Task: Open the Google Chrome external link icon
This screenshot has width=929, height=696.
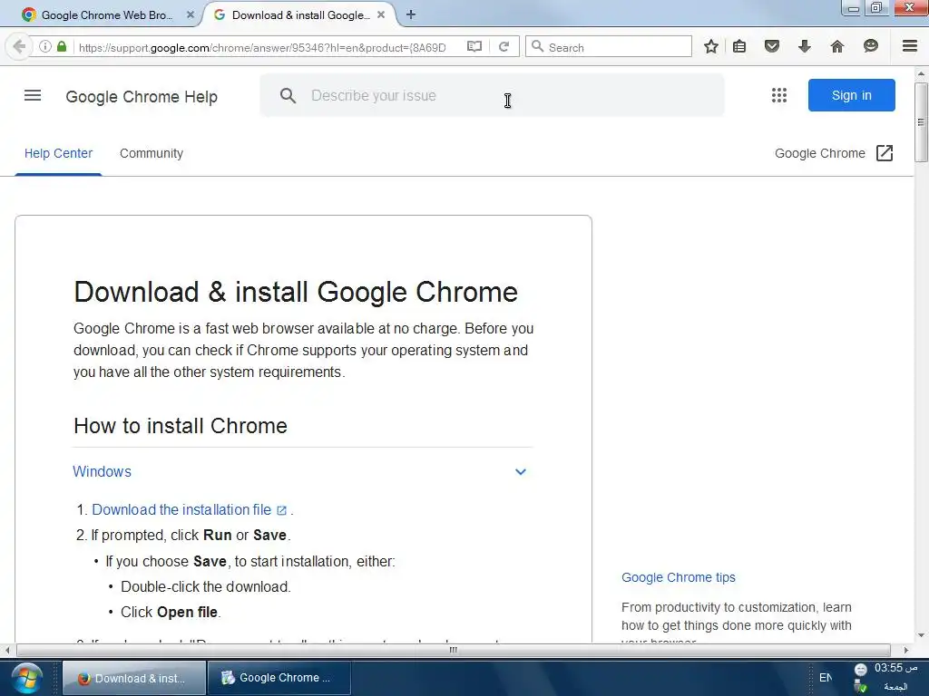Action: 884,153
